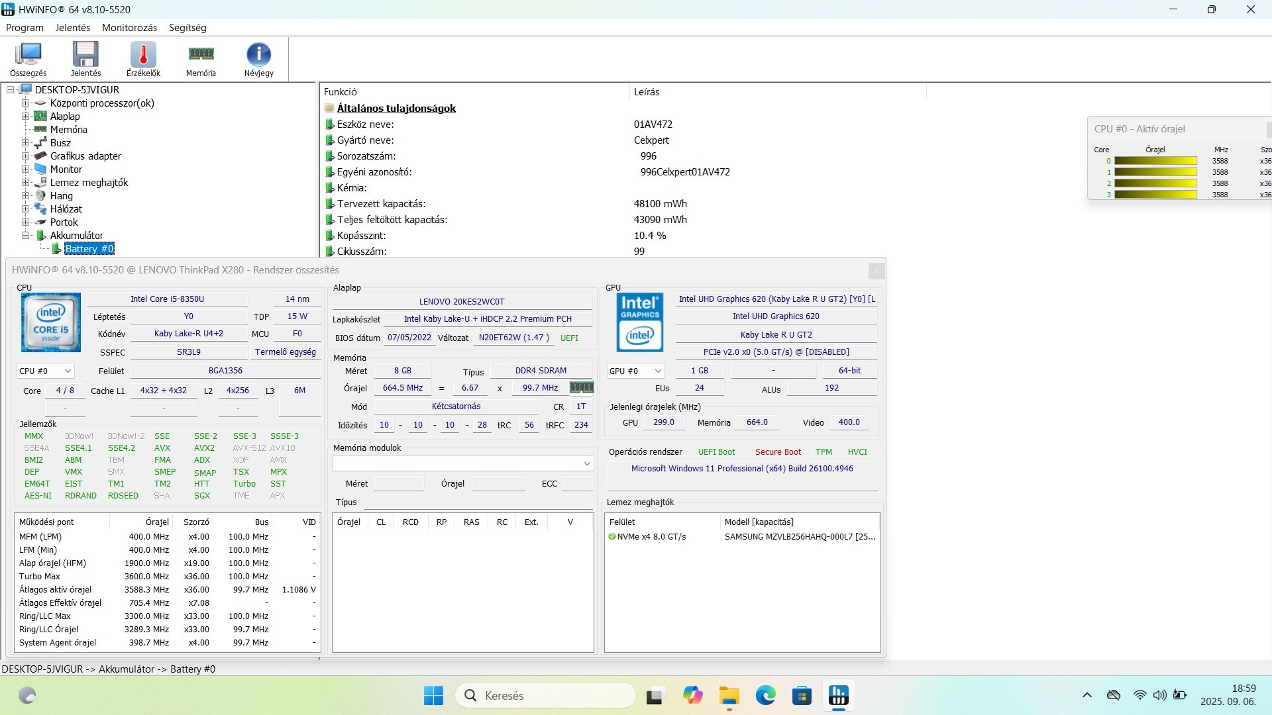The image size is (1272, 715).
Task: Open the Memória modulok dropdown
Action: tap(462, 463)
